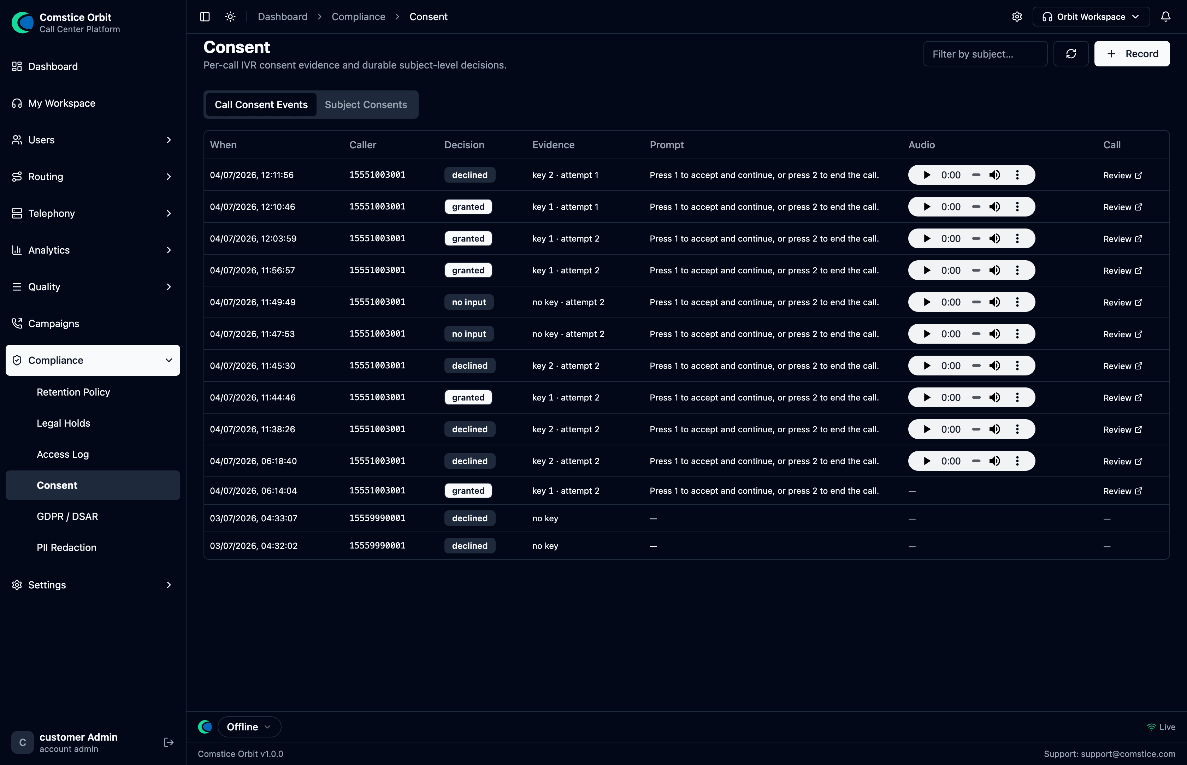Click the Orbit softphone icon beside Offline
The image size is (1187, 765).
tap(205, 727)
